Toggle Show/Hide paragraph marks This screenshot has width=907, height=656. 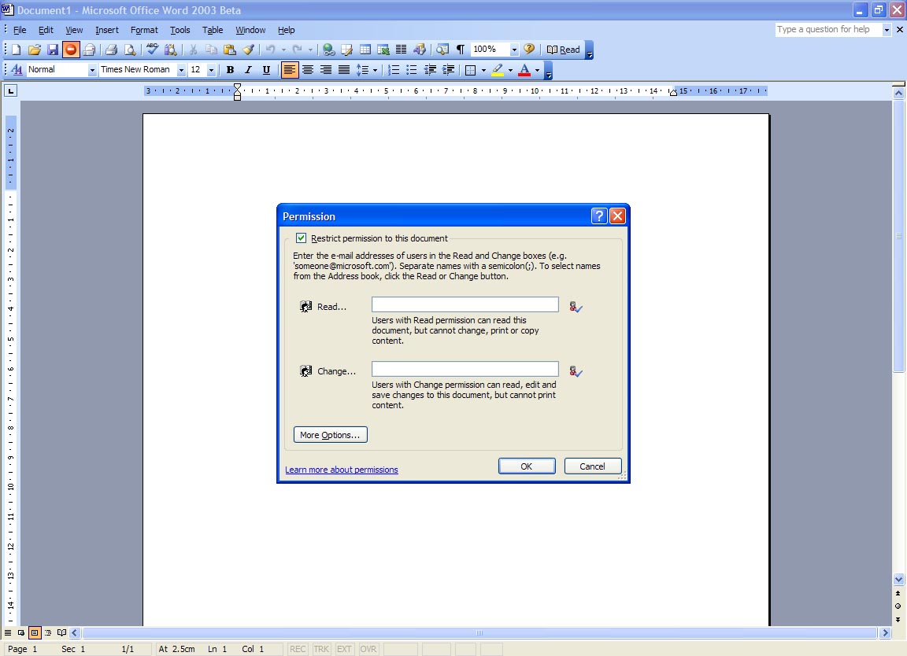(461, 50)
